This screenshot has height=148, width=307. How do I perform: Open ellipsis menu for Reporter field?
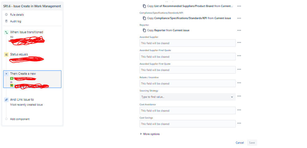[239, 30]
